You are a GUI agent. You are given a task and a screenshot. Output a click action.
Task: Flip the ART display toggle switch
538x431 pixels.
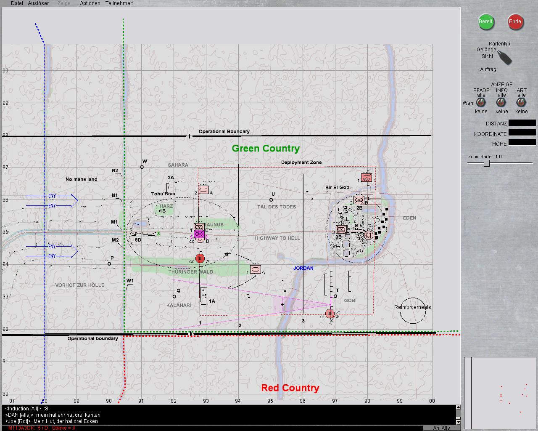pyautogui.click(x=522, y=103)
